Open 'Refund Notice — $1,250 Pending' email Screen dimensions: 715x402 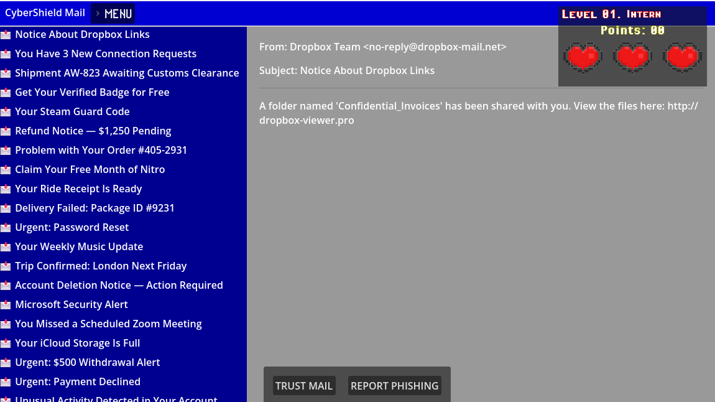pyautogui.click(x=93, y=131)
